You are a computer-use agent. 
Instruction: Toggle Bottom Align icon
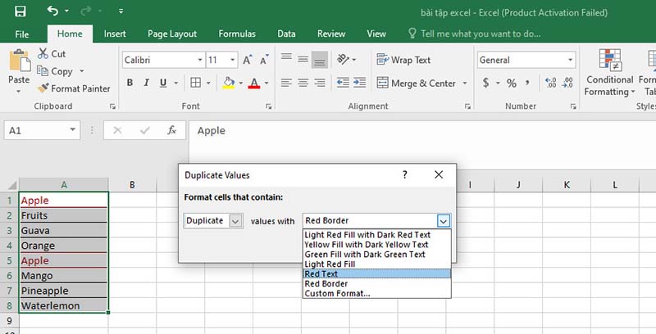tap(320, 60)
